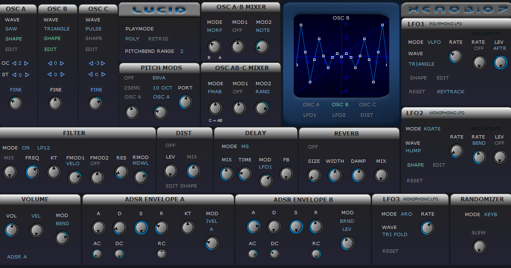Viewport: 511px width, 268px height.
Task: Click the Envelope A KT knob
Action: click(x=187, y=227)
